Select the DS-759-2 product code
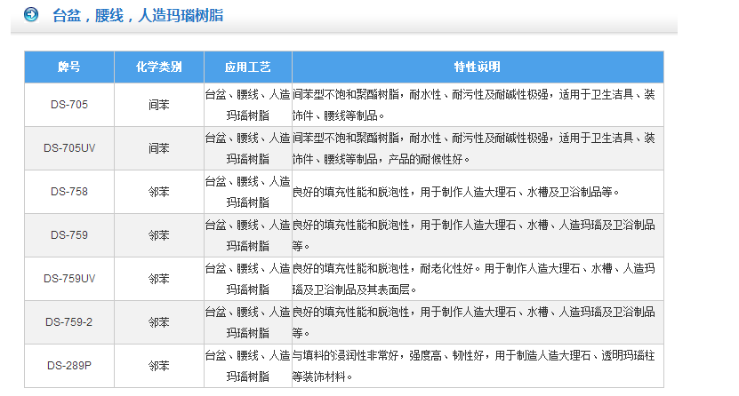 (69, 321)
